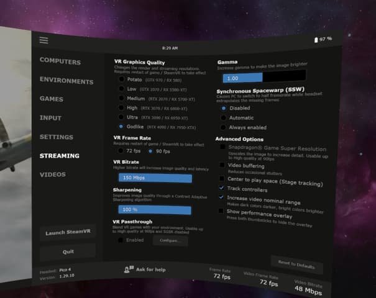
Task: Enable Center to play space checkbox
Action: [x=222, y=179]
